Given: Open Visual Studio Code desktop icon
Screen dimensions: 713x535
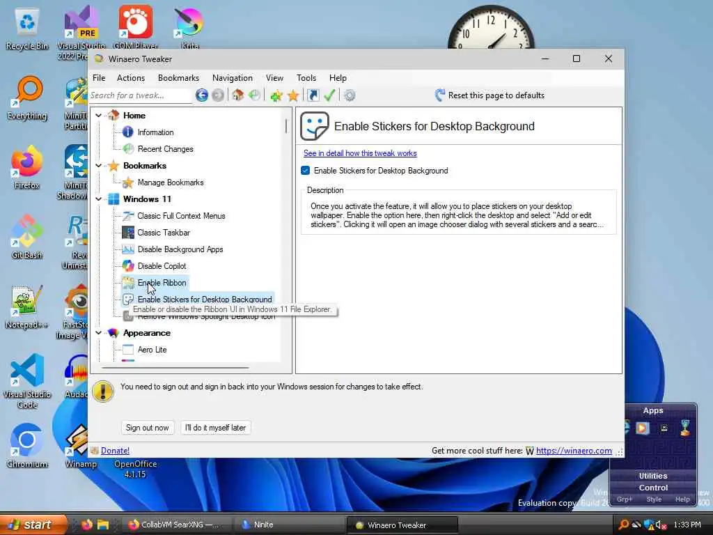Looking at the screenshot, I should point(27,381).
